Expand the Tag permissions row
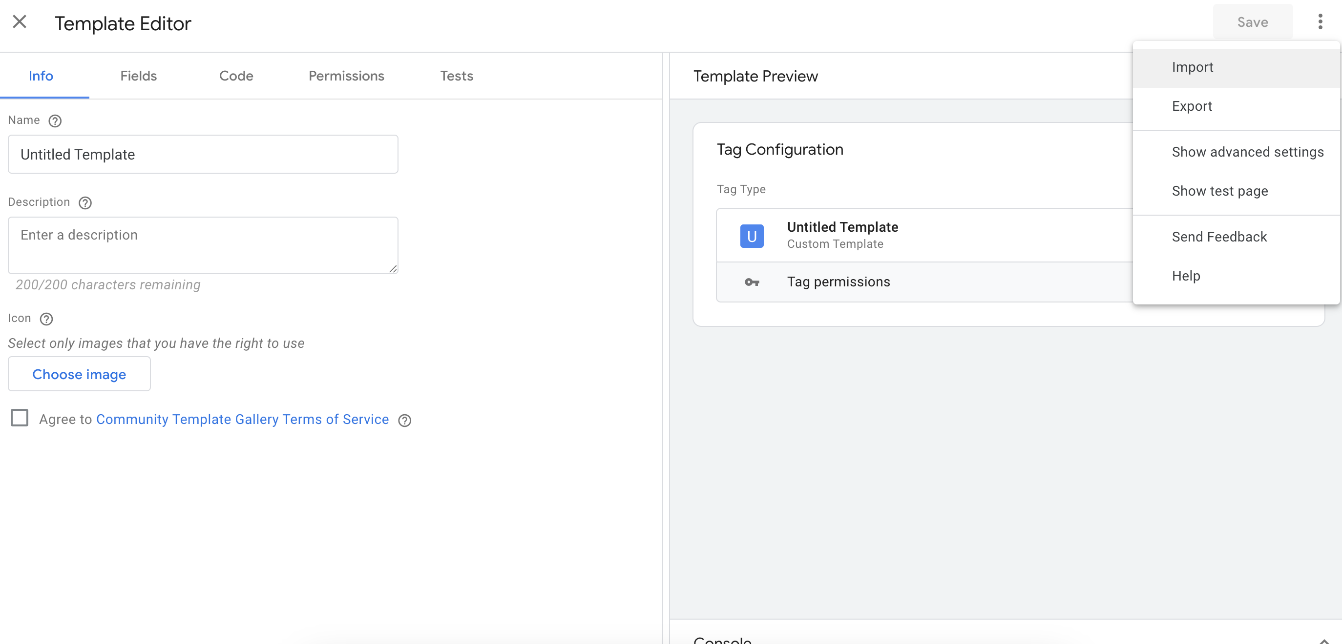This screenshot has width=1342, height=644. click(839, 282)
